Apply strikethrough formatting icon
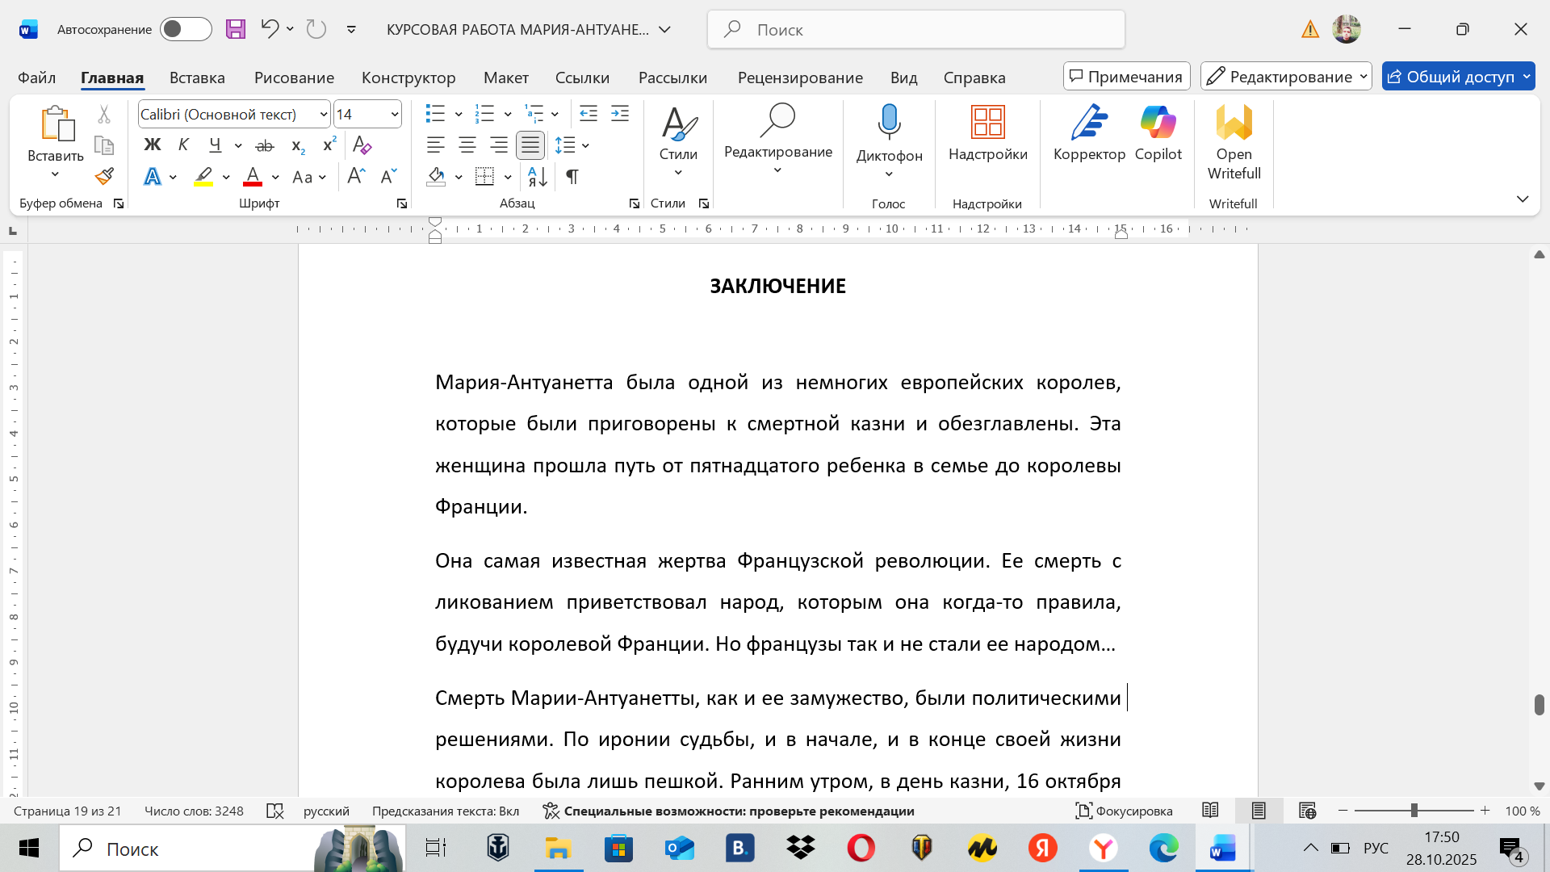 [x=265, y=145]
